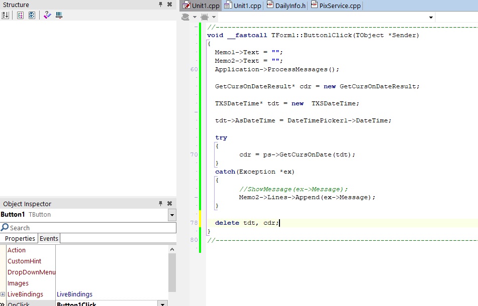This screenshot has height=306, width=478.
Task: Open the PixService.cpp tab
Action: 336,6
